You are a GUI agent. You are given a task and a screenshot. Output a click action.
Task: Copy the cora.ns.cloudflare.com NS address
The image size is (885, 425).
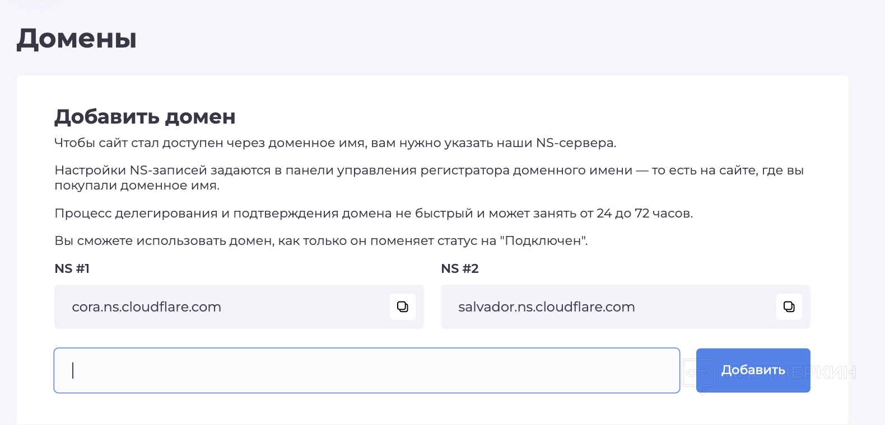pos(402,306)
